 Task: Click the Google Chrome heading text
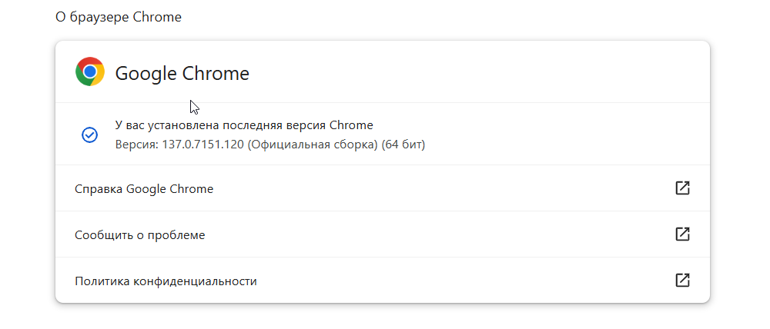(x=182, y=74)
